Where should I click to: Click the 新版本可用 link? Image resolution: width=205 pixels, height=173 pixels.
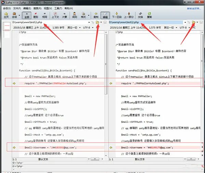(194, 9)
